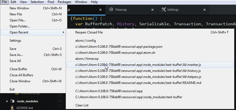This screenshot has width=236, height=110.
Task: Select Close Buffer menu entry
Action: point(33,69)
